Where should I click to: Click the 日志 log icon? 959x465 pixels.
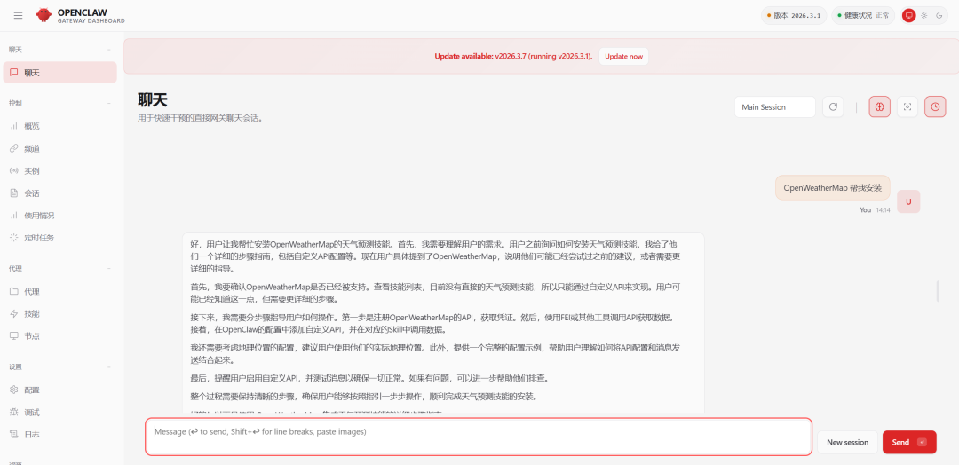pos(14,435)
